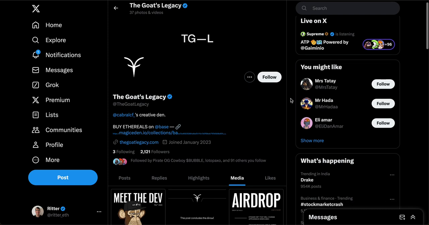Open profile more options ellipsis button
Image resolution: width=429 pixels, height=225 pixels.
250,77
